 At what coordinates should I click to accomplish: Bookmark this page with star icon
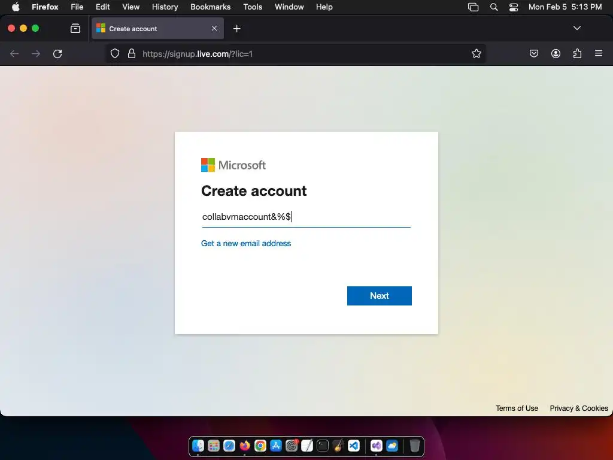pyautogui.click(x=476, y=53)
